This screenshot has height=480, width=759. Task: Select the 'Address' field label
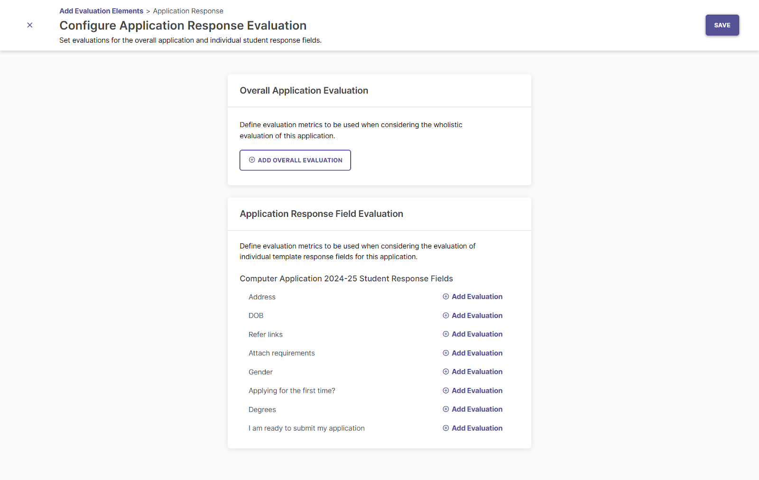click(x=262, y=297)
